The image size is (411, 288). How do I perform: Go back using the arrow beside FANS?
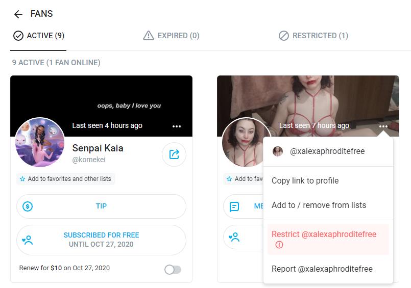[x=18, y=14]
